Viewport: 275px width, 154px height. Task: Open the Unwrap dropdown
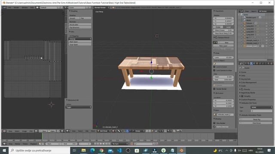(80, 39)
